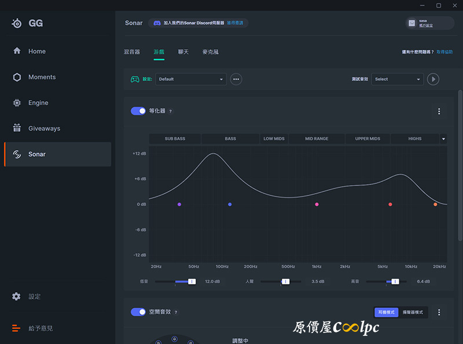Toggle the 等化器 equalizer switch
463x344 pixels.
click(x=138, y=111)
